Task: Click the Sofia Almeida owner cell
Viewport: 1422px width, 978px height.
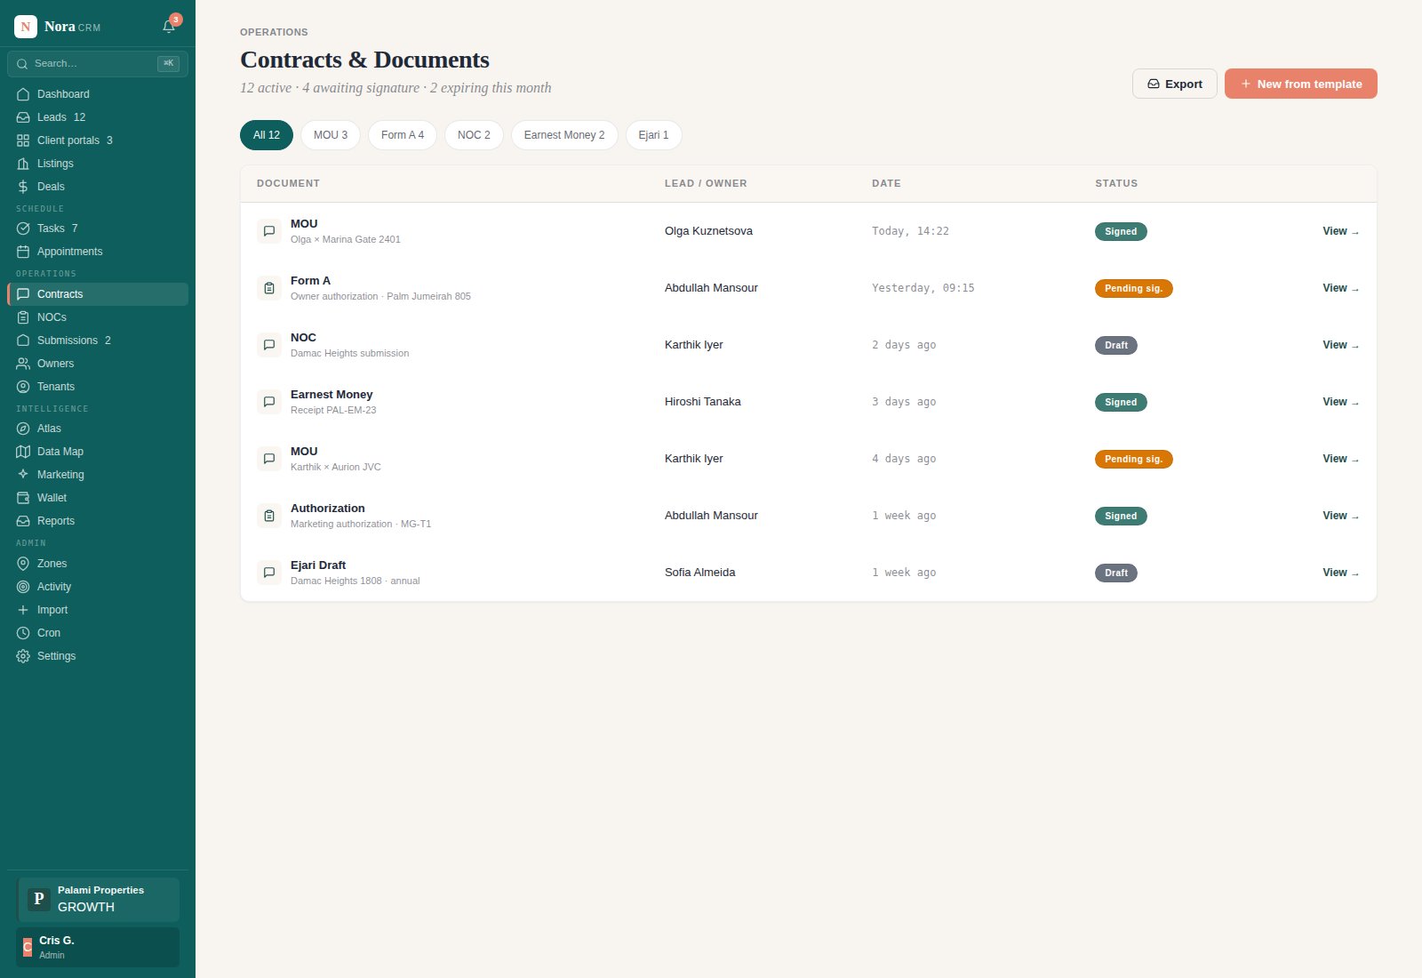Action: click(700, 573)
